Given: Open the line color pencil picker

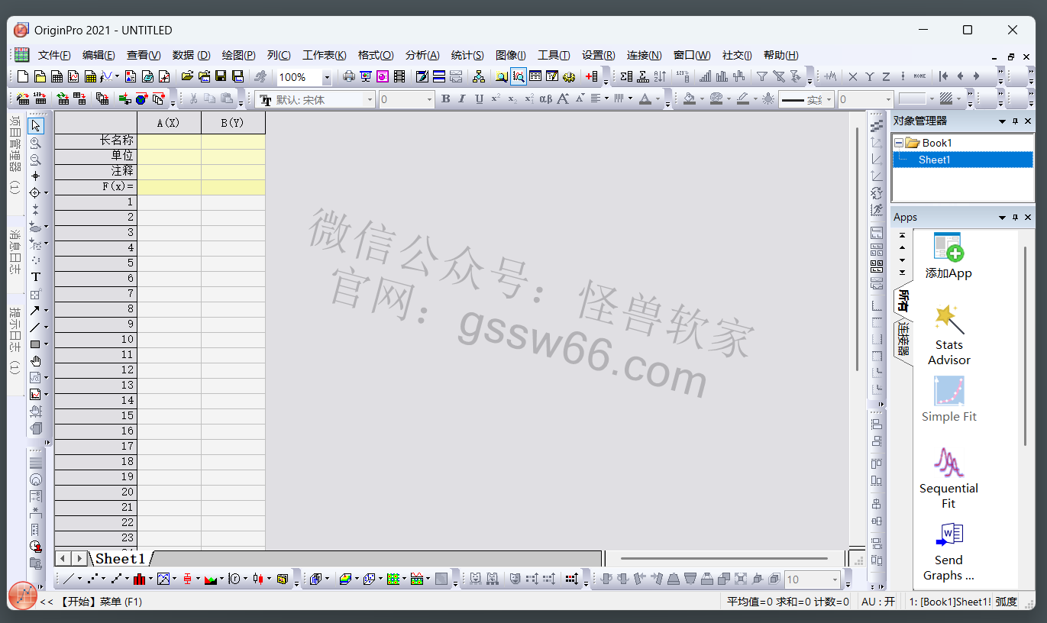Looking at the screenshot, I should coord(742,99).
